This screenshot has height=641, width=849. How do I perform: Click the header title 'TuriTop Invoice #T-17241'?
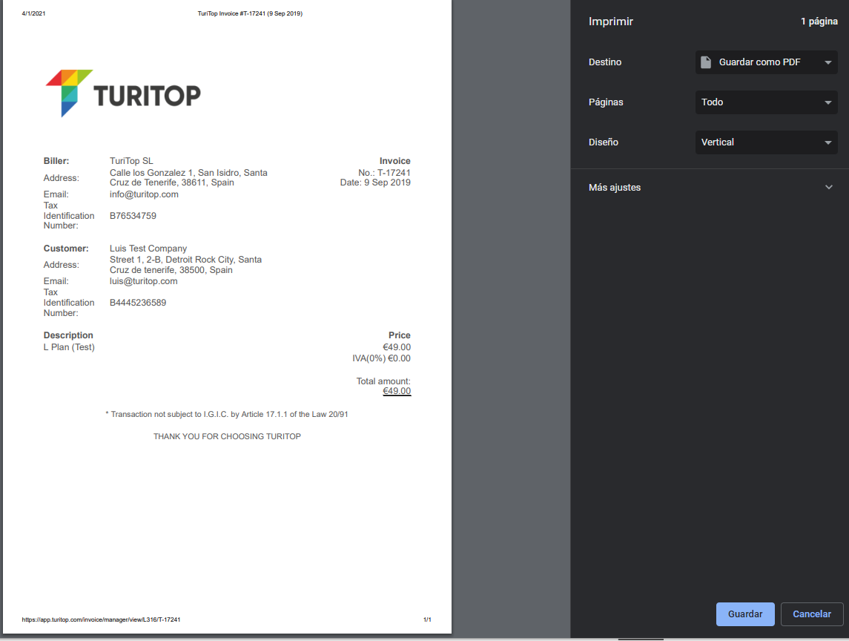click(250, 13)
